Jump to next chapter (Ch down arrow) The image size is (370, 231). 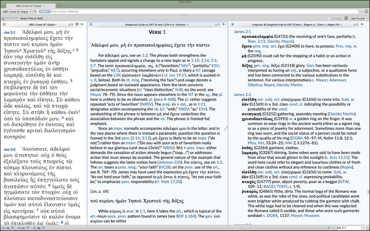tap(28, 228)
